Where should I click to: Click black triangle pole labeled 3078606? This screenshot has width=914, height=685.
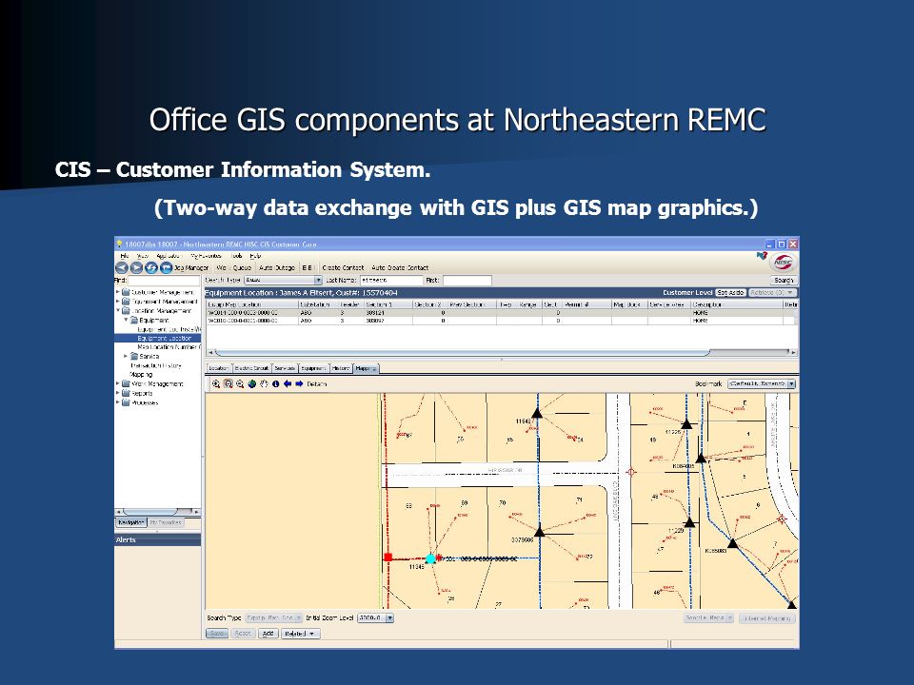pyautogui.click(x=539, y=531)
